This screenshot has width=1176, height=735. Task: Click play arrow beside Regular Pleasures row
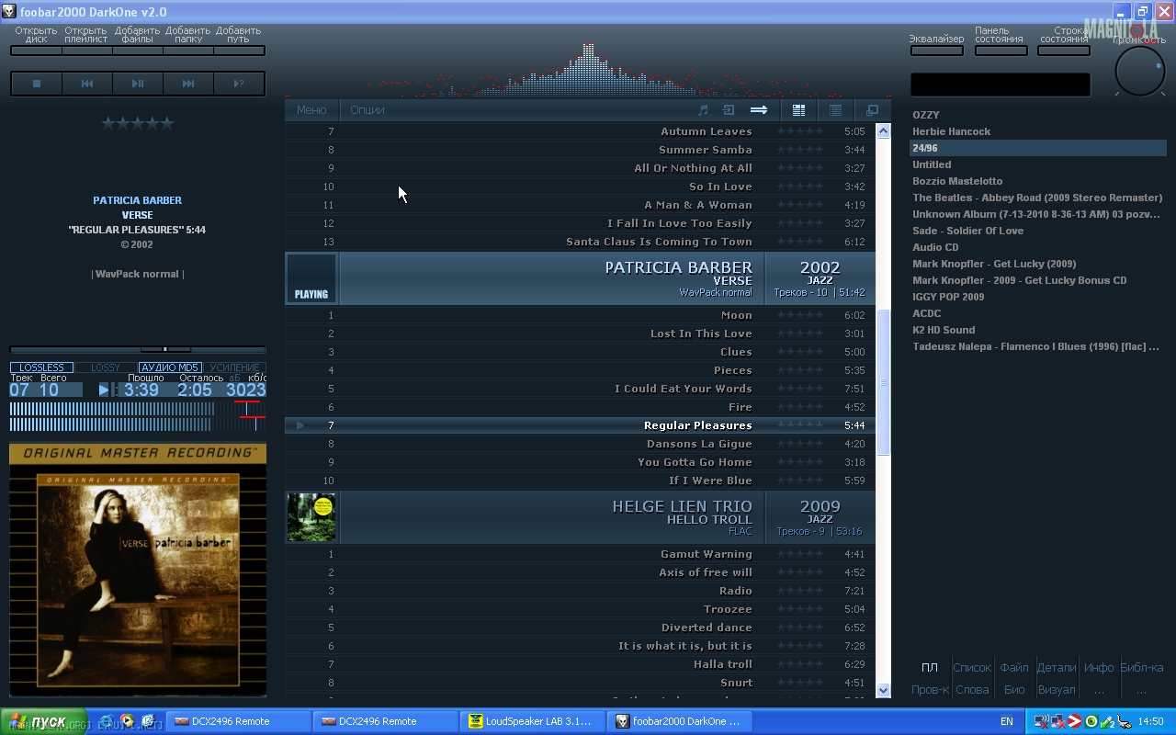click(x=300, y=425)
